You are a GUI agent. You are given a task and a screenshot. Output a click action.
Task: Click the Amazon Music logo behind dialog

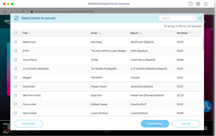pos(7,21)
